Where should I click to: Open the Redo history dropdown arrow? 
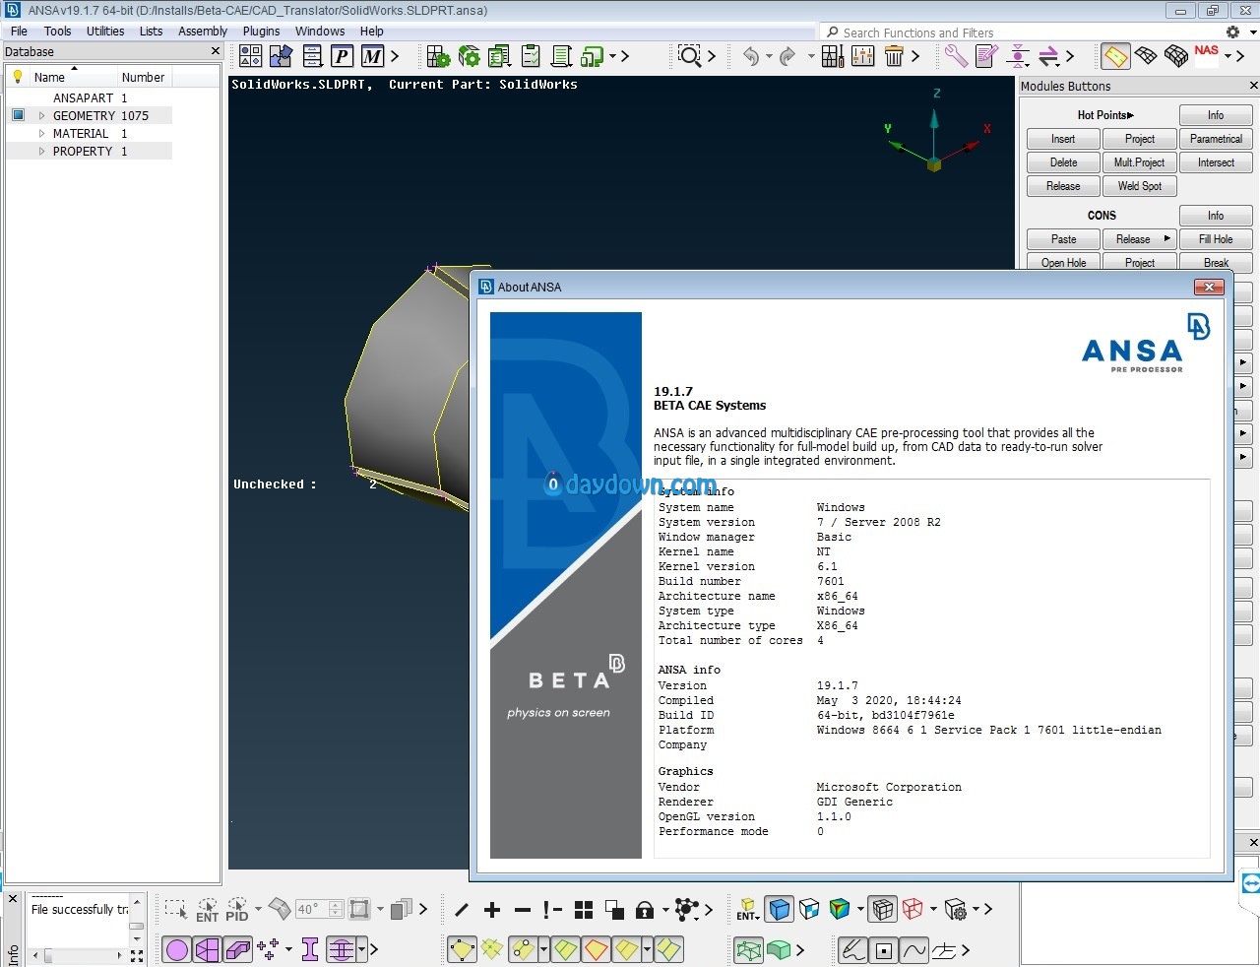tap(811, 56)
